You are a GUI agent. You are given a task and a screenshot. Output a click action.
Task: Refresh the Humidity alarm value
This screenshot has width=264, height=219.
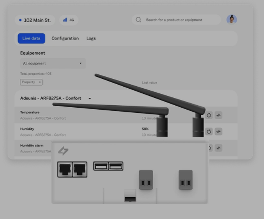tap(209, 148)
